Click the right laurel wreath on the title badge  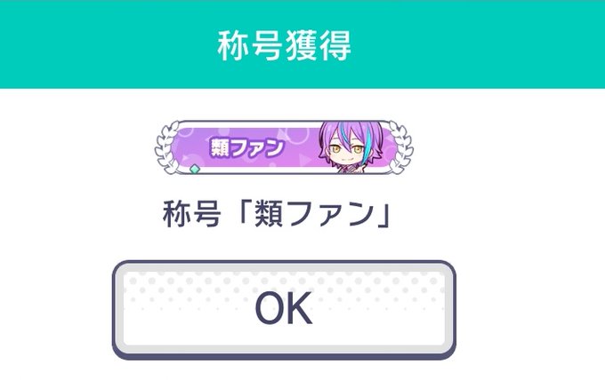(401, 147)
